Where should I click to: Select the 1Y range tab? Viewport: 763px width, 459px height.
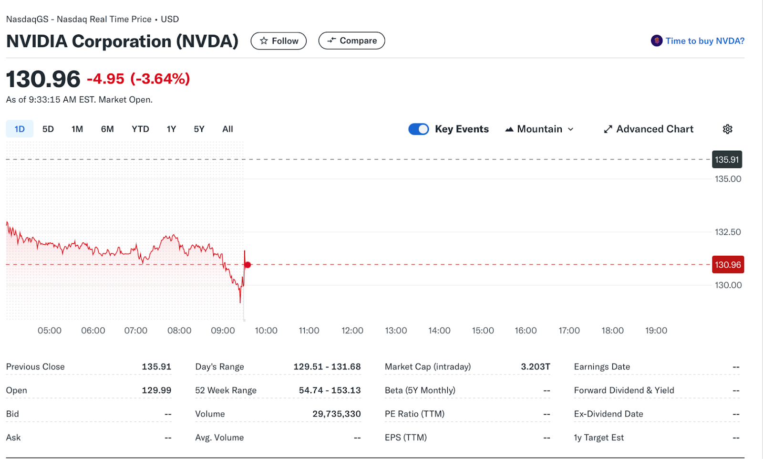[171, 129]
